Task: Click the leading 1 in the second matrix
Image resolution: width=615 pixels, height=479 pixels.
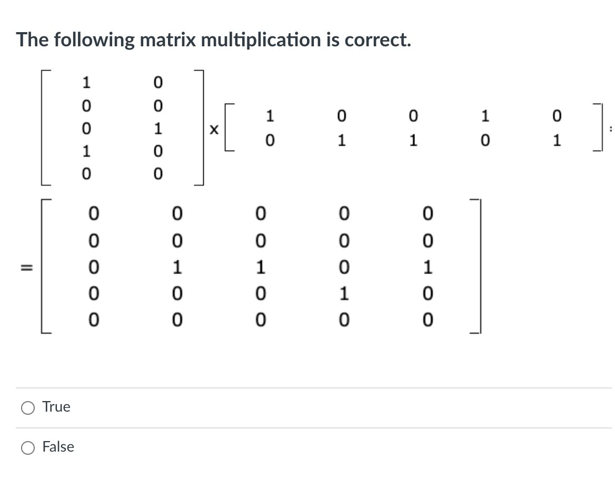Action: (x=270, y=116)
